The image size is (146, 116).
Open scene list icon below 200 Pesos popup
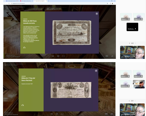click(x=53, y=56)
